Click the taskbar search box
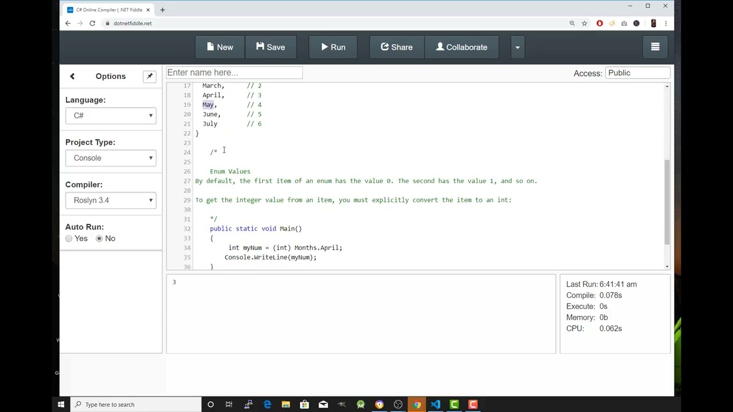 click(135, 405)
